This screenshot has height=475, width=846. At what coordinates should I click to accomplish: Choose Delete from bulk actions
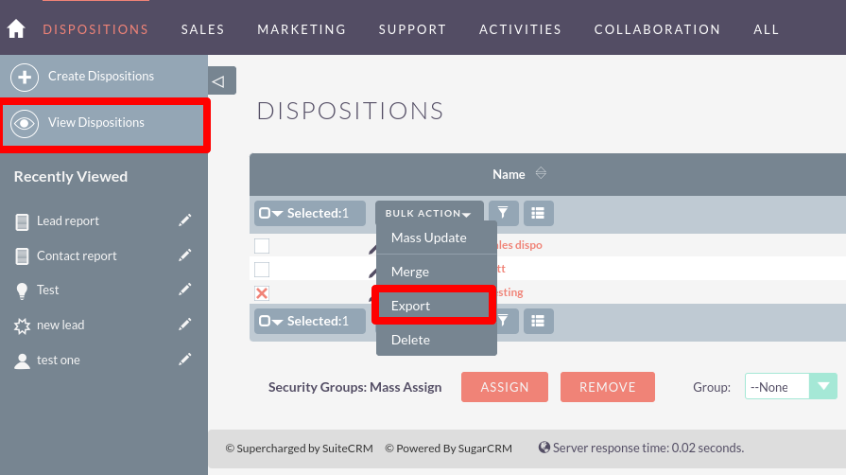[x=436, y=340]
